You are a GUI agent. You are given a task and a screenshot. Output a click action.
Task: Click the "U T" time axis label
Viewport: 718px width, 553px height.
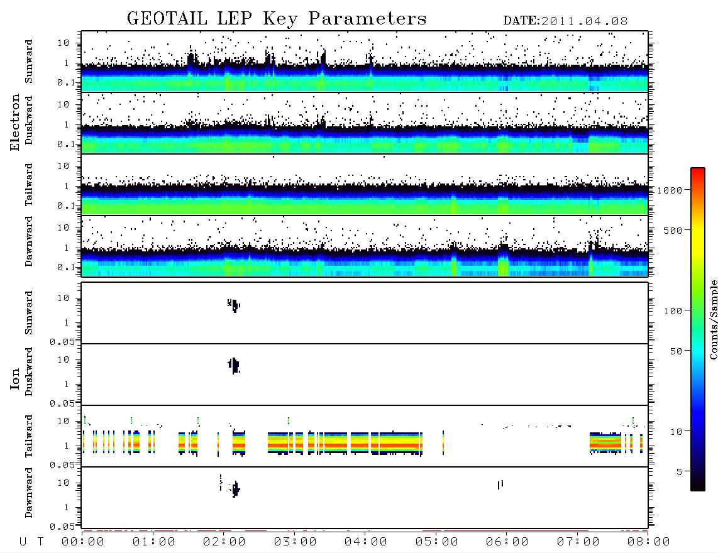click(x=31, y=542)
